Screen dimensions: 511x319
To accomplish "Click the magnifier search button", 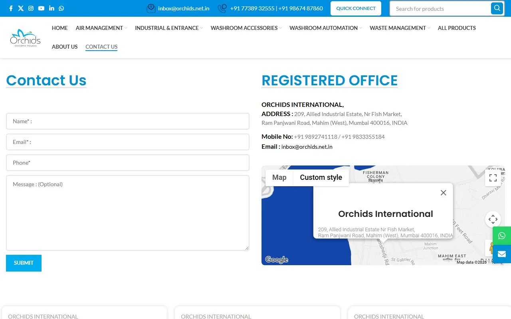I will [497, 8].
